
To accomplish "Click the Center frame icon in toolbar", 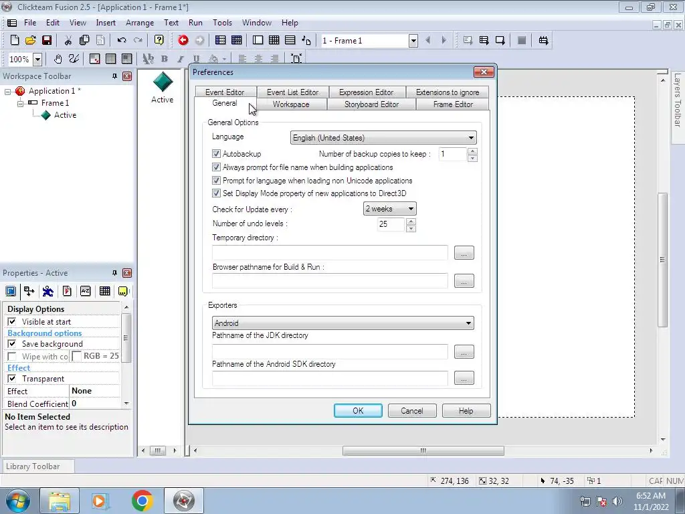I will 296,59.
